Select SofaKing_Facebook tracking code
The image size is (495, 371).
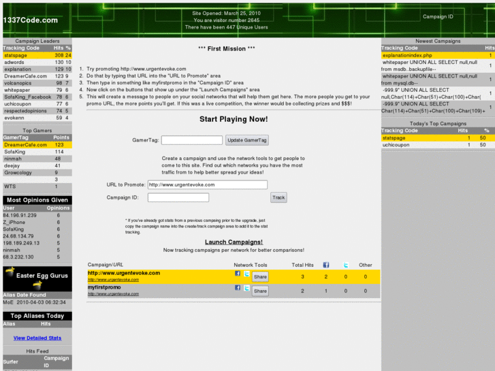pyautogui.click(x=37, y=97)
